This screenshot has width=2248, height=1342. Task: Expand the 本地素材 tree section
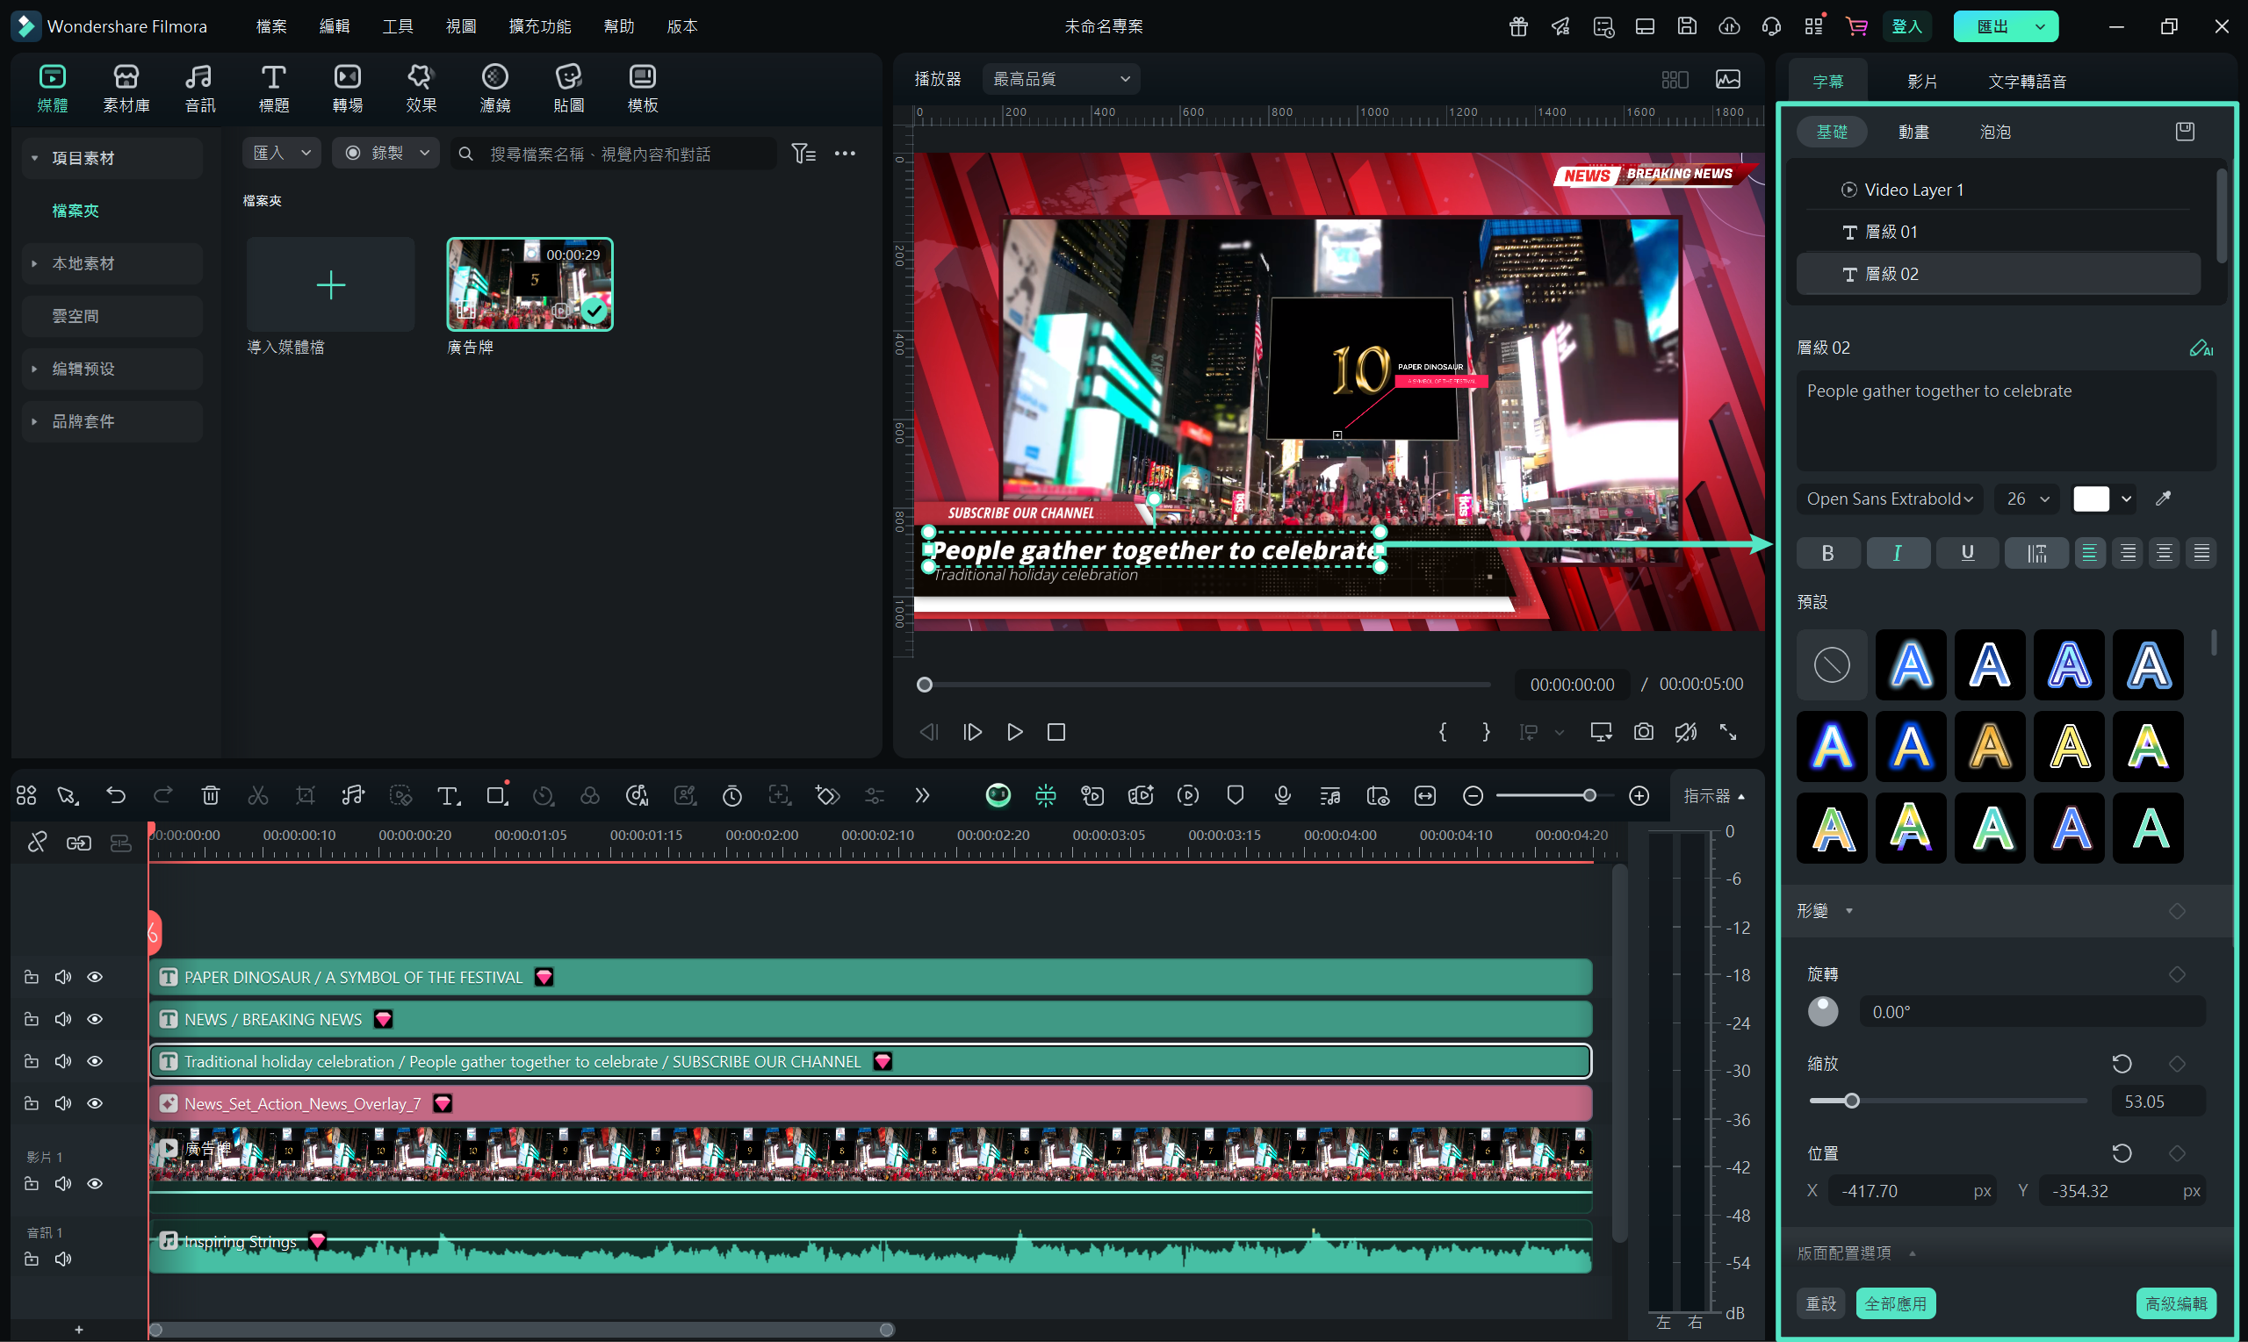[x=34, y=263]
